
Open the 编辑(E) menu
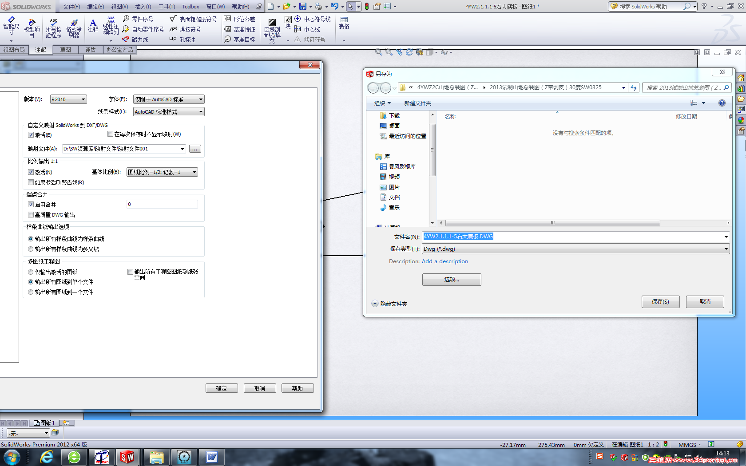click(x=95, y=7)
